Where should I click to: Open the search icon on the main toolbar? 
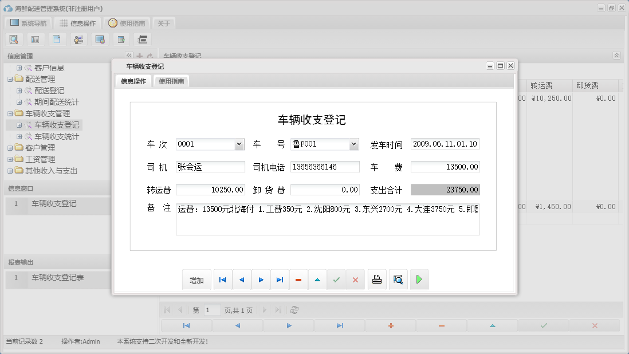pos(14,39)
